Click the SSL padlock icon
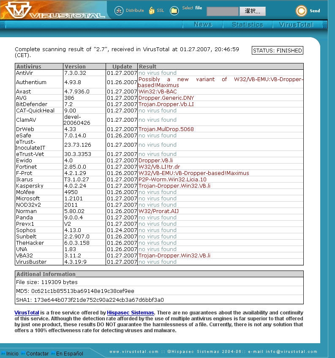Image resolution: width=335 pixels, height=358 pixels. coord(152,11)
